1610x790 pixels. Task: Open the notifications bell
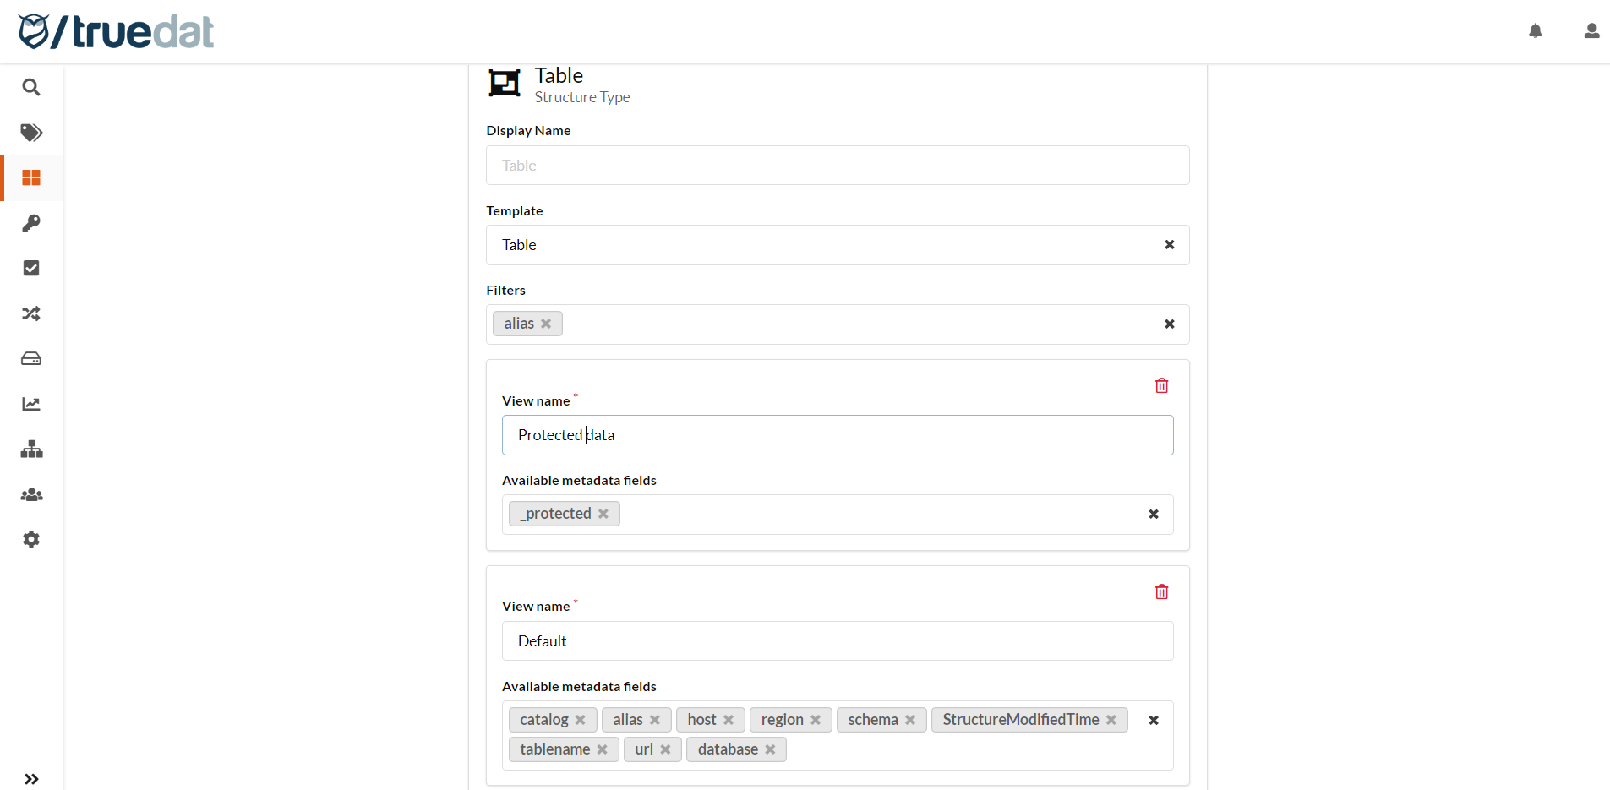1536,31
